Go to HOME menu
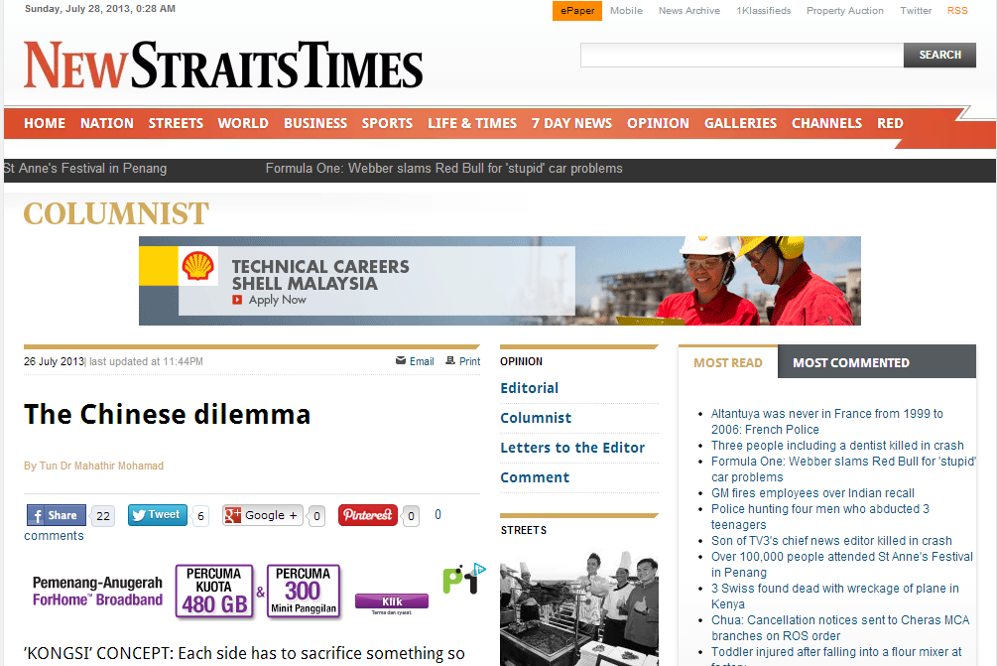Viewport: 997px width, 666px height. point(45,123)
